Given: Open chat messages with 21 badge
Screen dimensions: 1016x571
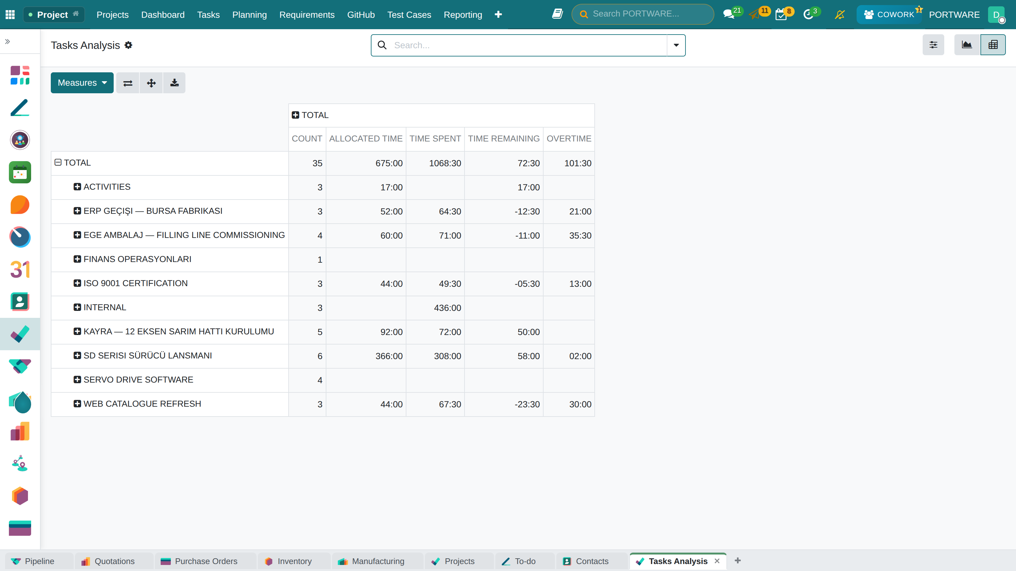Looking at the screenshot, I should coord(732,14).
